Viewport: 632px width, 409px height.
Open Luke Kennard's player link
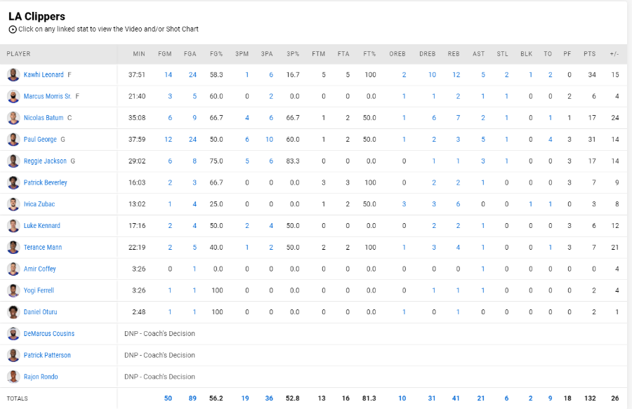[42, 225]
